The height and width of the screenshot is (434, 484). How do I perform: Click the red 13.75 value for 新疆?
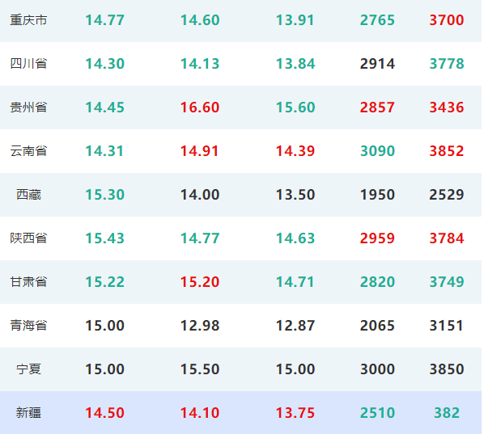tap(295, 413)
